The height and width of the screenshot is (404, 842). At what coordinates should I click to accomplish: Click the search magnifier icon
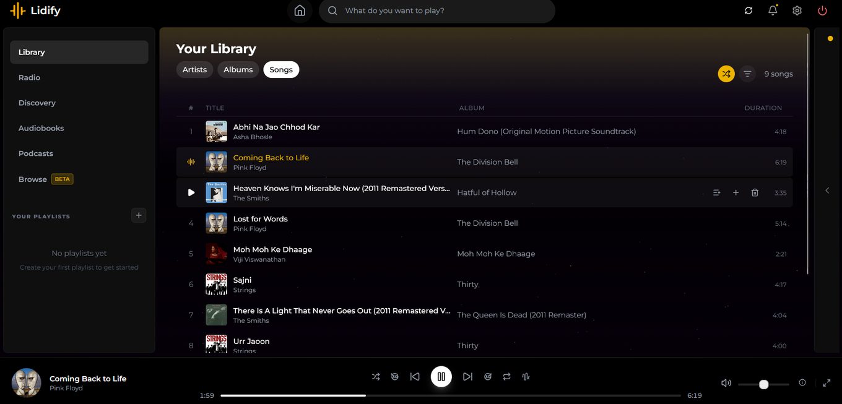click(x=332, y=11)
